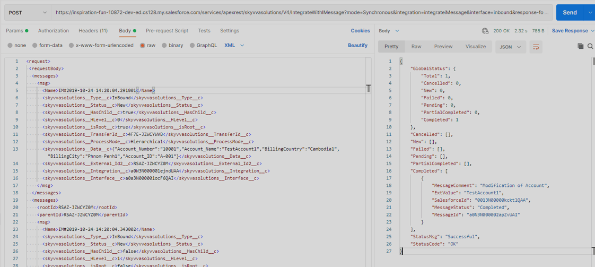Open search in response body

[590, 47]
